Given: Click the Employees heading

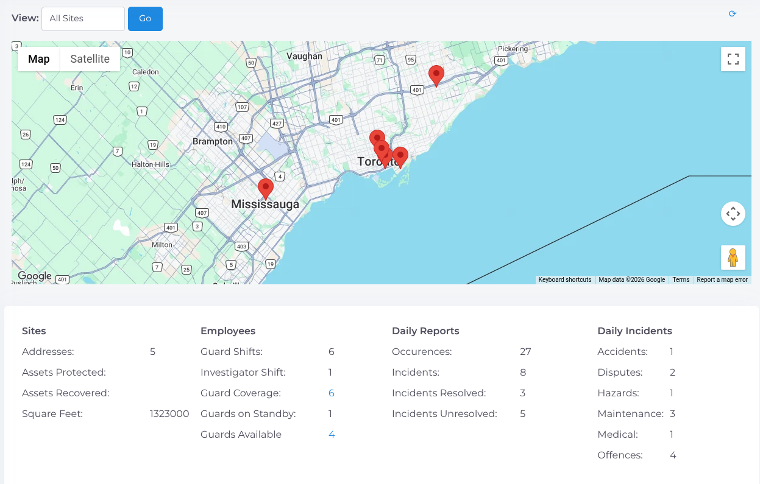Looking at the screenshot, I should [228, 331].
